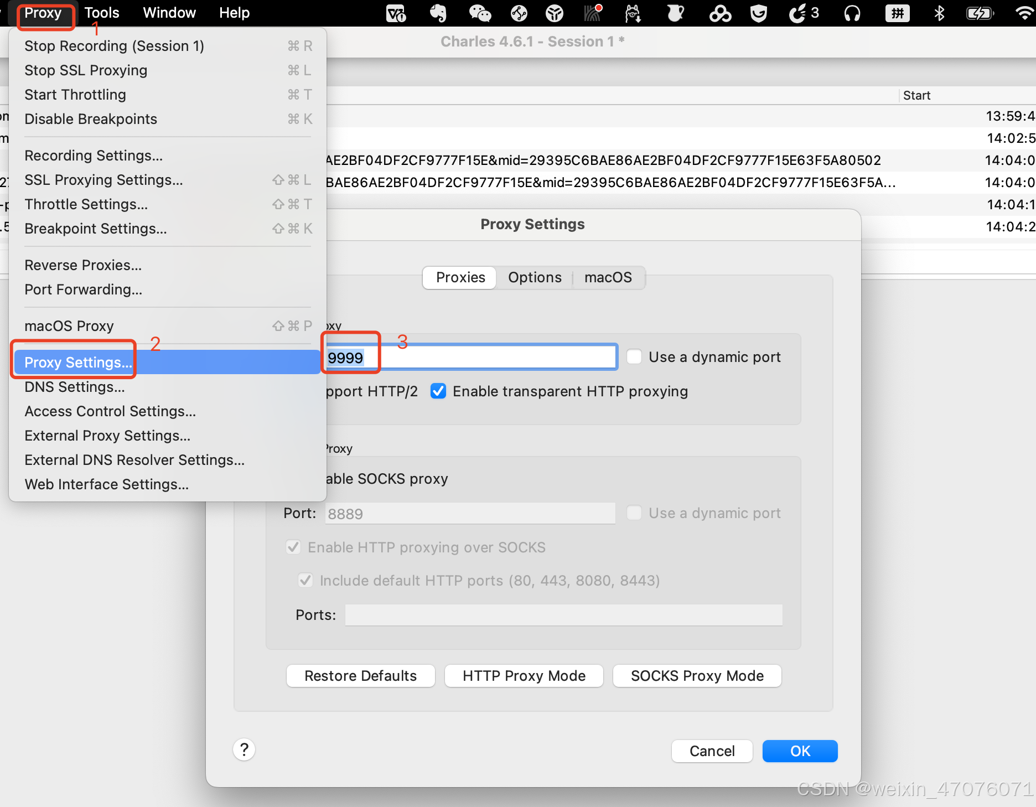Open the Wi-Fi menu bar icon
The height and width of the screenshot is (807, 1036).
click(x=1025, y=13)
